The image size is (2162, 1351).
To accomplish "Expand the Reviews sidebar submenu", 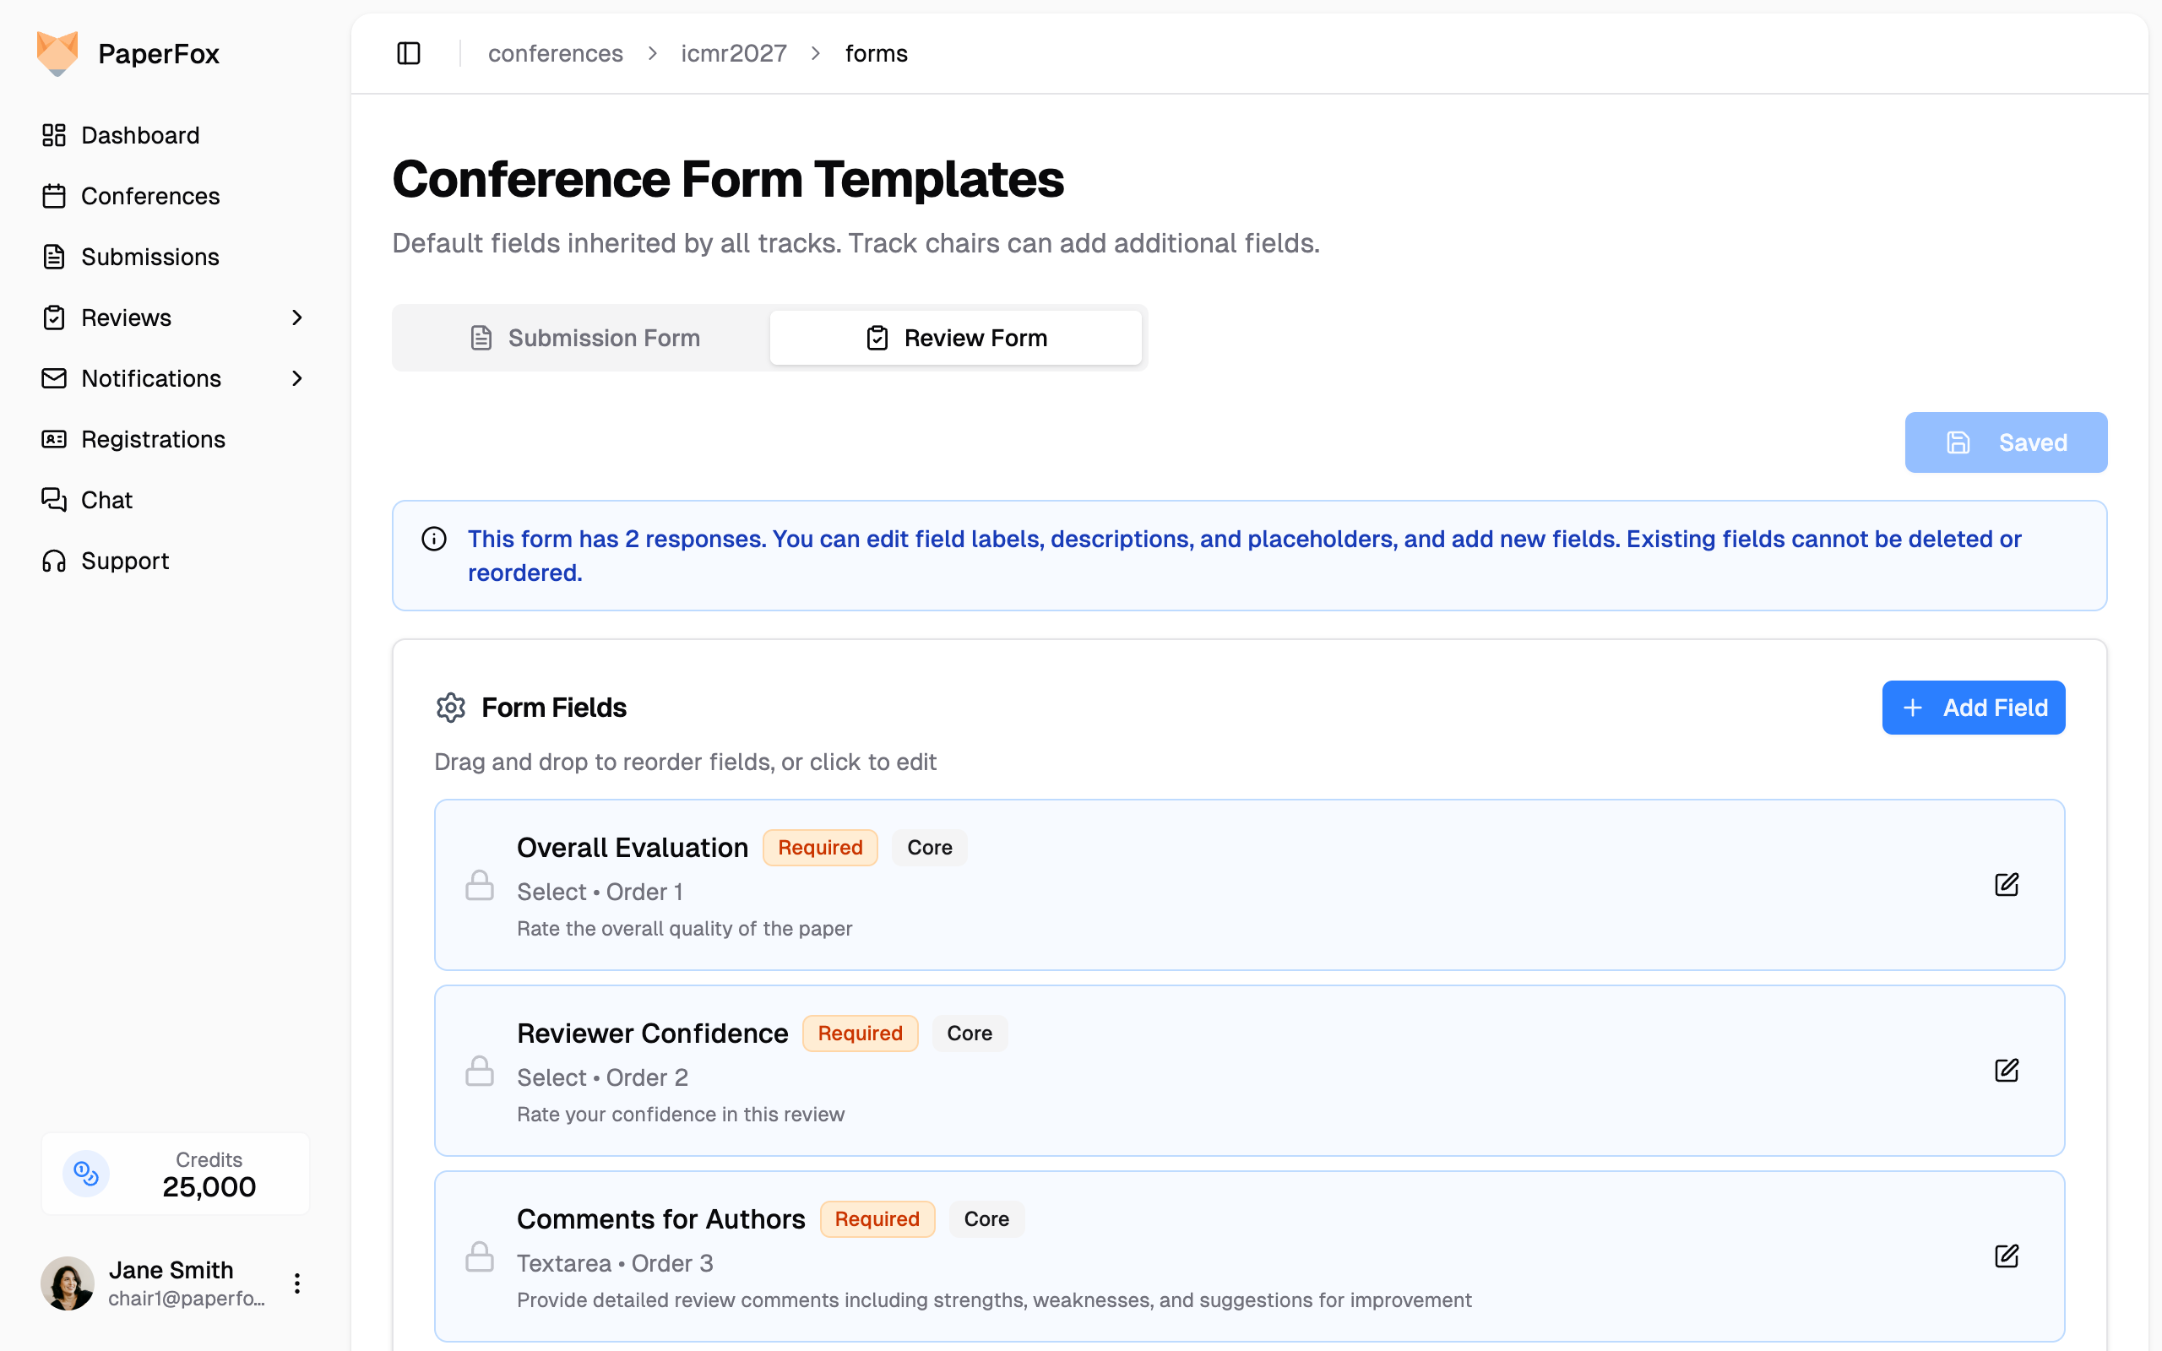I will 297,318.
